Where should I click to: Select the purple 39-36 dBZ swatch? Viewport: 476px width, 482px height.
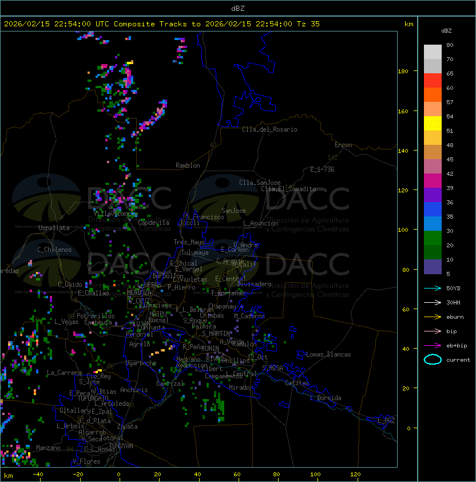[x=433, y=195]
